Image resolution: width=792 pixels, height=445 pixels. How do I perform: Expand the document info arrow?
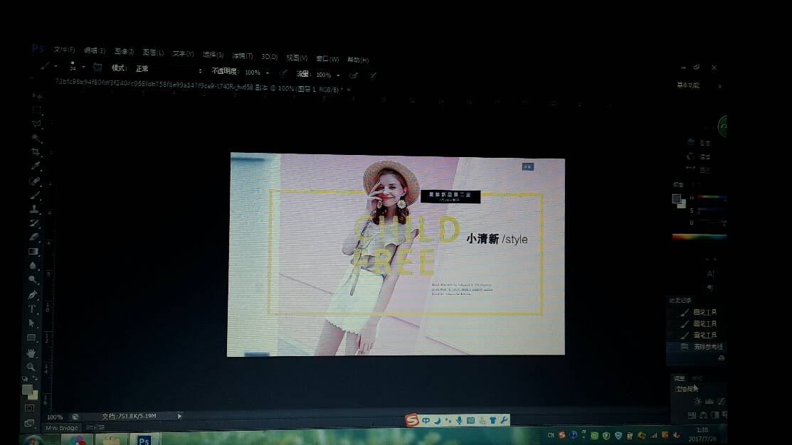(x=179, y=417)
